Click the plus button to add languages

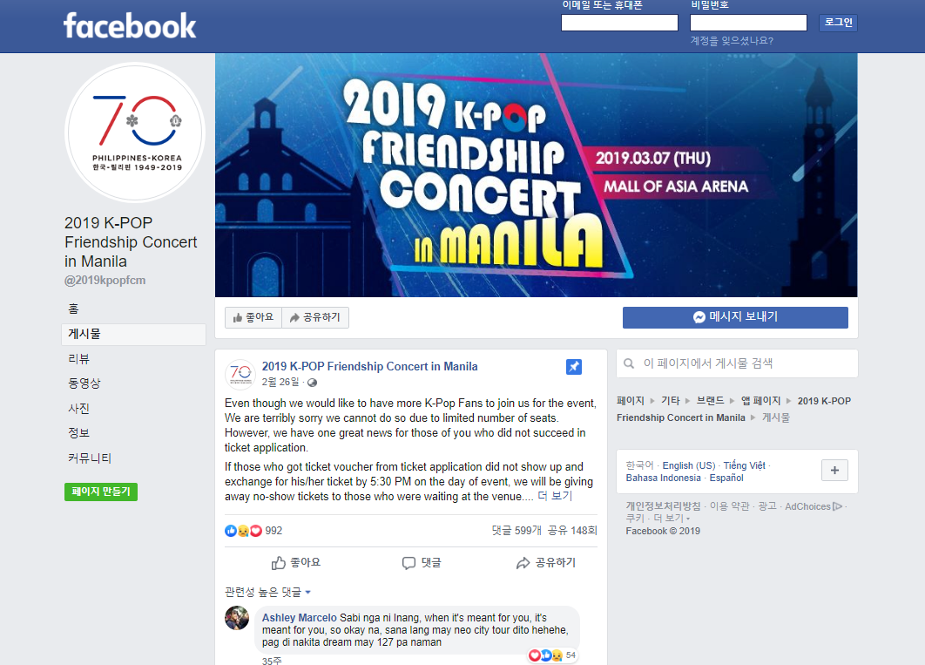pos(834,471)
